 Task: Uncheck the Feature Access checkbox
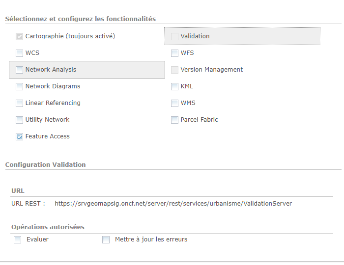(x=19, y=136)
